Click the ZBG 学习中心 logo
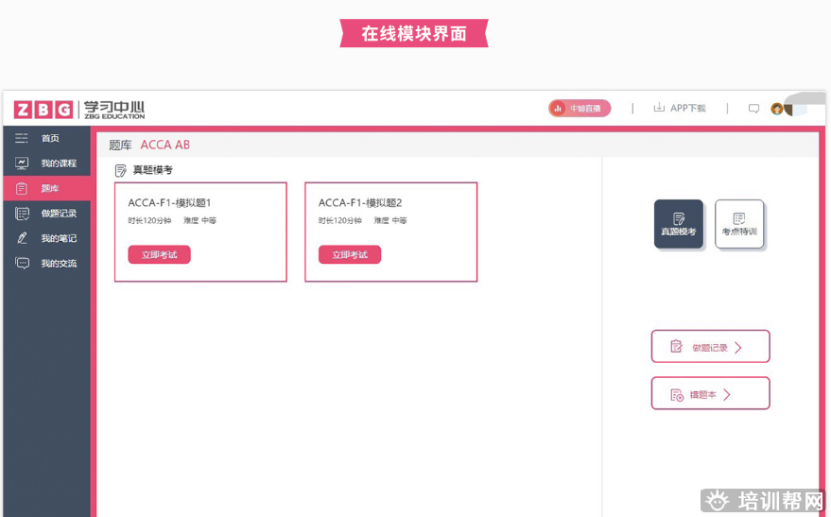Screen dimensions: 831x517 [79, 109]
